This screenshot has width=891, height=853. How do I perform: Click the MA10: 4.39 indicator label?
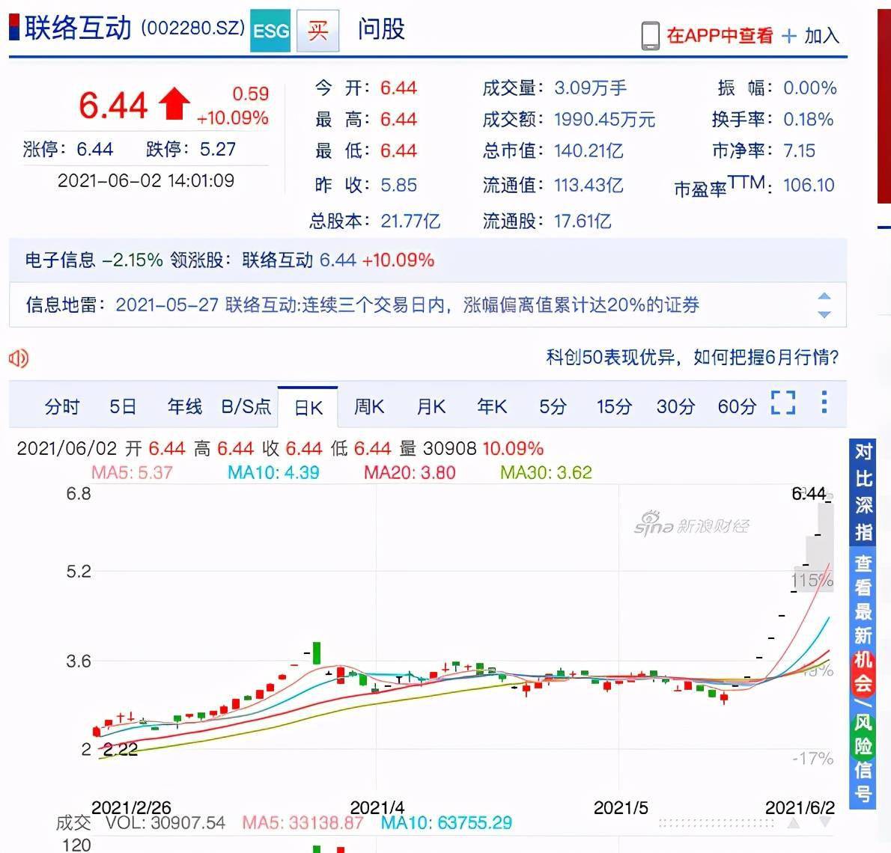tap(273, 472)
